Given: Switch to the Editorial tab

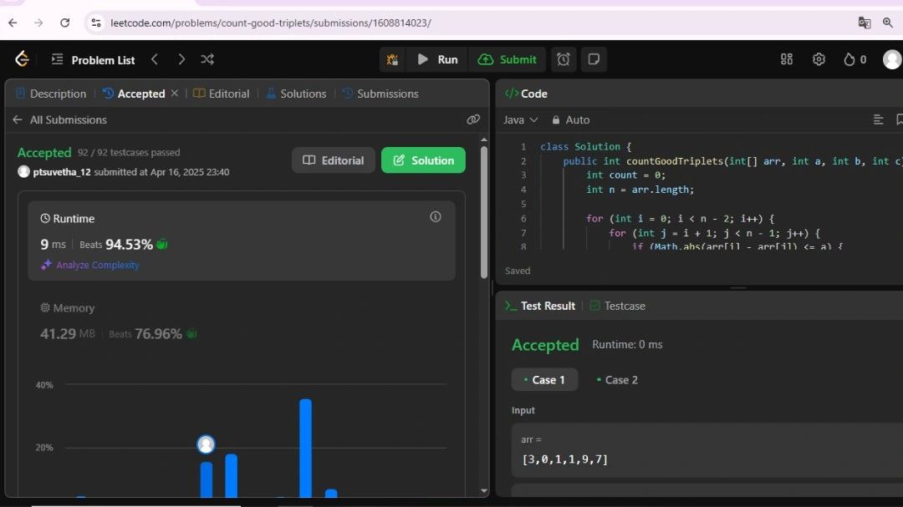Looking at the screenshot, I should click(221, 94).
